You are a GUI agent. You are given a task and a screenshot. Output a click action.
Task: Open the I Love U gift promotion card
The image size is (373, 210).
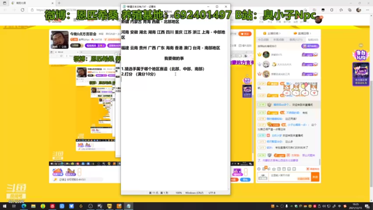361,74
